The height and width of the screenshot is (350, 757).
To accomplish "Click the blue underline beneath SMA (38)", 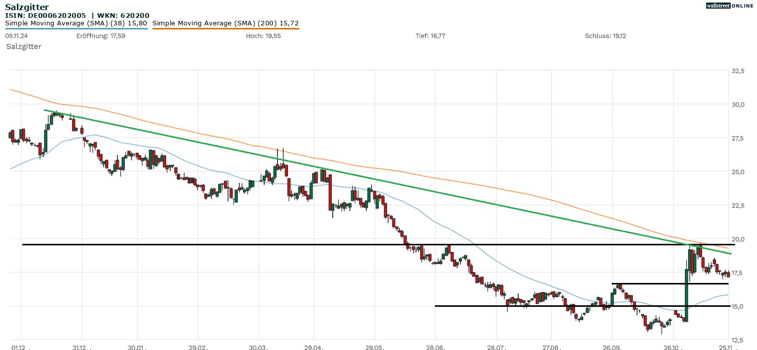I will tap(76, 28).
